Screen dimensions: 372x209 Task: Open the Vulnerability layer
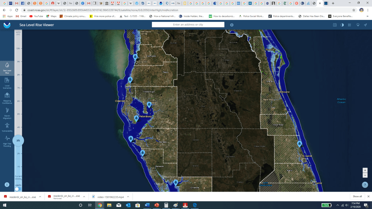point(7,127)
